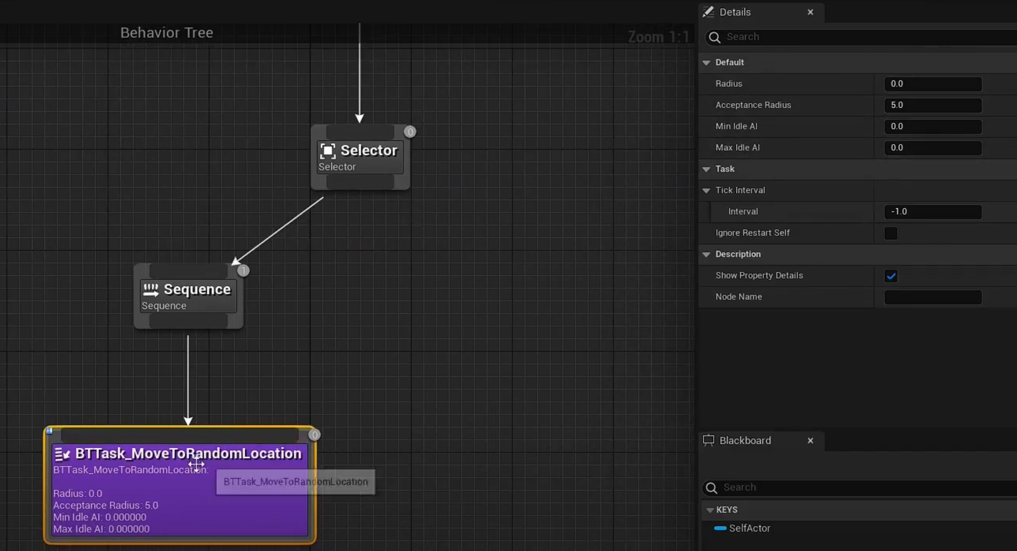Screen dimensions: 1017x551
Task: Click the Selector node icon
Action: [x=328, y=151]
